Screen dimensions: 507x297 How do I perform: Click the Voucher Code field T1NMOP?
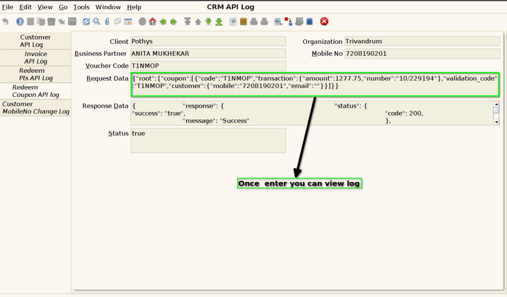[x=208, y=66]
